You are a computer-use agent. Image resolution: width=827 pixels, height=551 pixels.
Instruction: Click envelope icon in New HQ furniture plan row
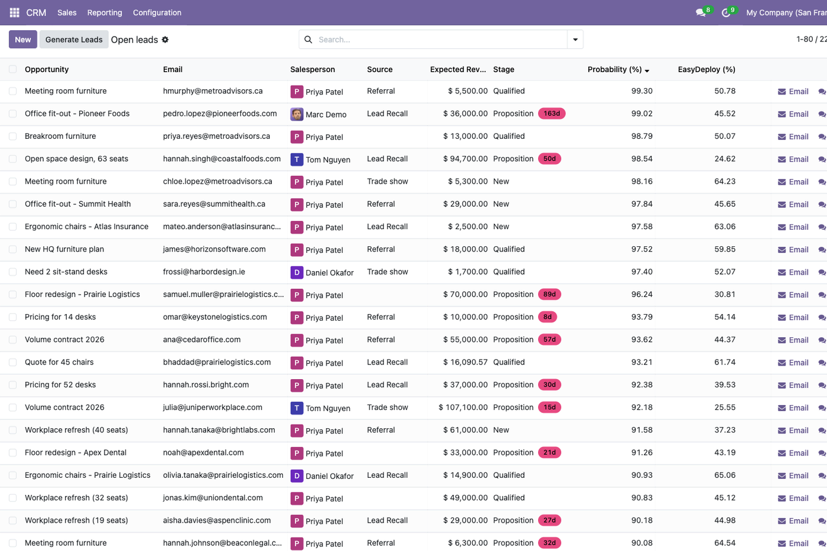pos(782,250)
